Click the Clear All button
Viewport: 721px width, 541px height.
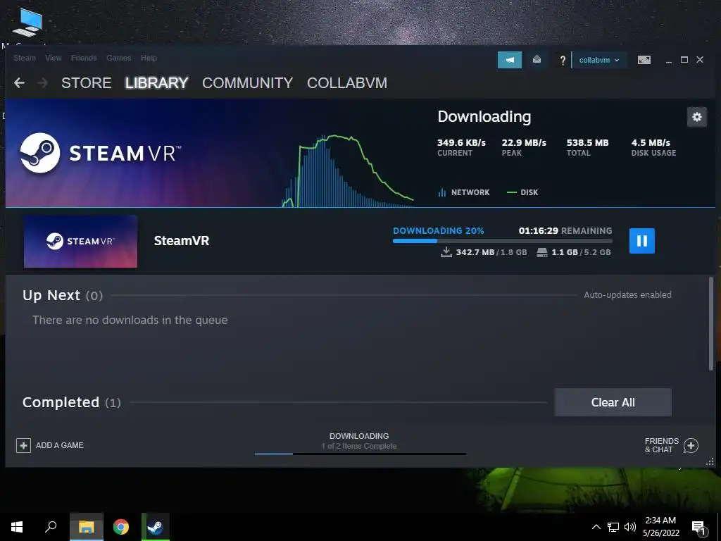pyautogui.click(x=613, y=402)
